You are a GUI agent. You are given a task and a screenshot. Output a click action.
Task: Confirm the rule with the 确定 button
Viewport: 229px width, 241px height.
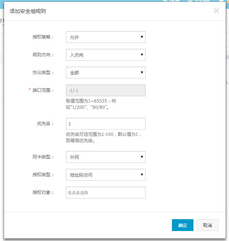[x=182, y=225]
